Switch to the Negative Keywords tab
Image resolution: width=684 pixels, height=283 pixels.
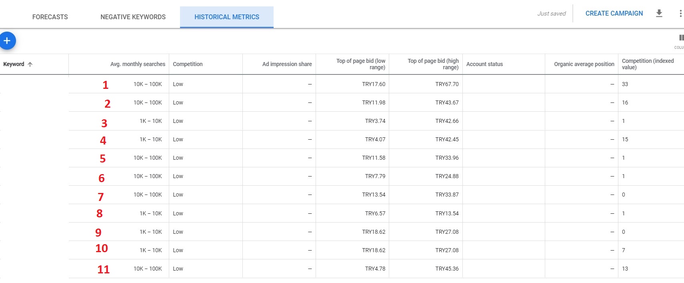(x=133, y=17)
